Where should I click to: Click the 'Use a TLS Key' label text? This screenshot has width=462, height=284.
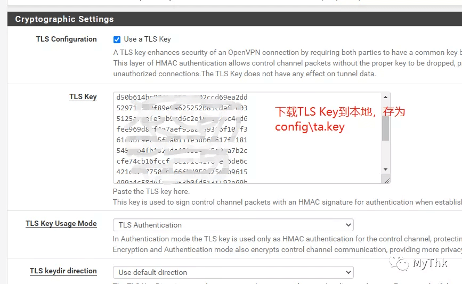pyautogui.click(x=147, y=39)
